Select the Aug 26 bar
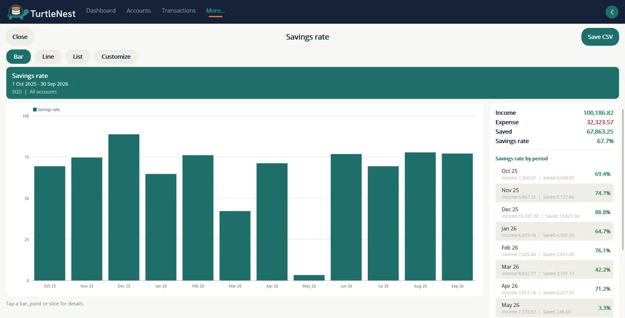The height and width of the screenshot is (318, 625). (x=420, y=217)
